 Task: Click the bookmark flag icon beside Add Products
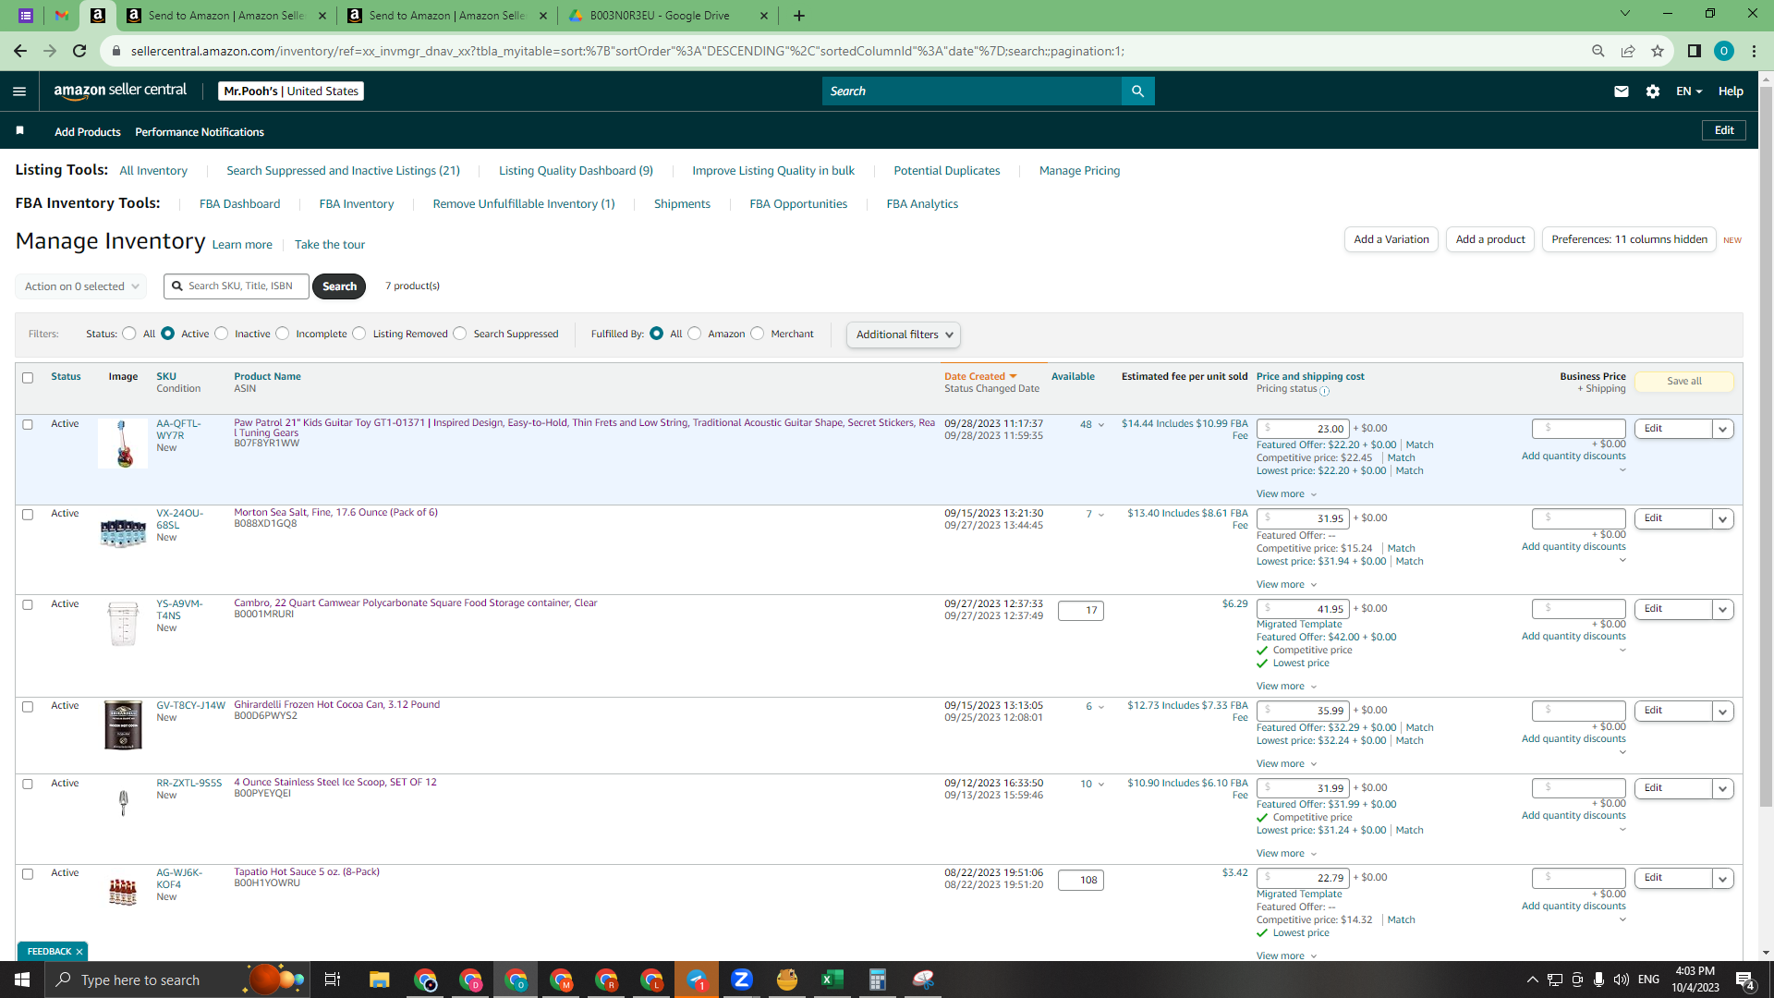[x=19, y=130]
